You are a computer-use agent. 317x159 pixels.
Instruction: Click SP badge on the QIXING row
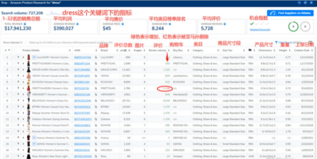coord(34,144)
